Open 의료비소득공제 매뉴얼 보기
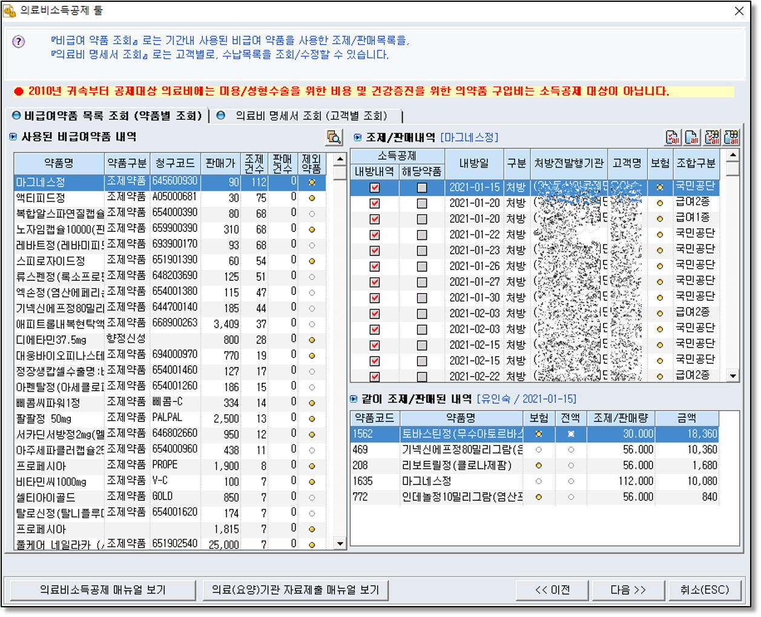The image size is (761, 617). [x=103, y=590]
